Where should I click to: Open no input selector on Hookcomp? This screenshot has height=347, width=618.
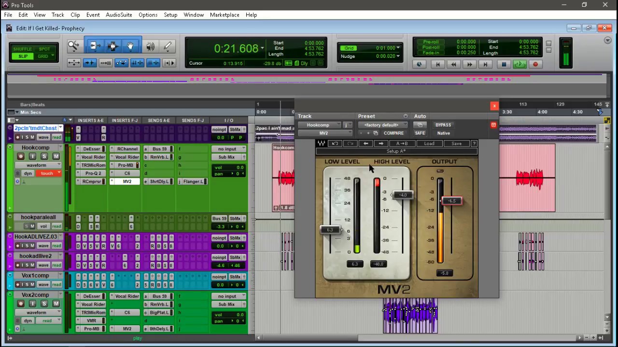point(229,149)
